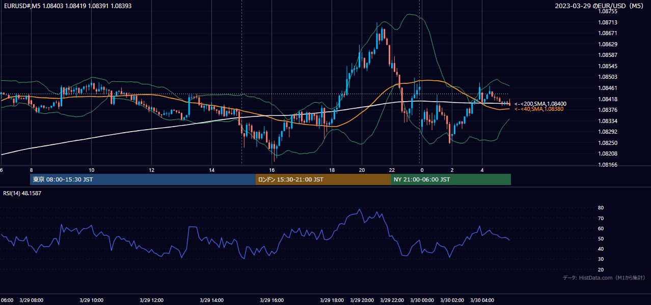Image resolution: width=651 pixels, height=305 pixels.
Task: Click RSI scale value 80
Action: pyautogui.click(x=601, y=208)
